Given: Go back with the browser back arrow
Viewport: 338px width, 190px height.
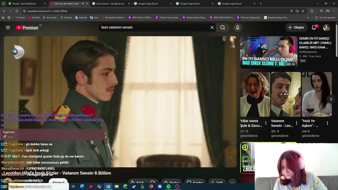Looking at the screenshot, I should [x=4, y=11].
